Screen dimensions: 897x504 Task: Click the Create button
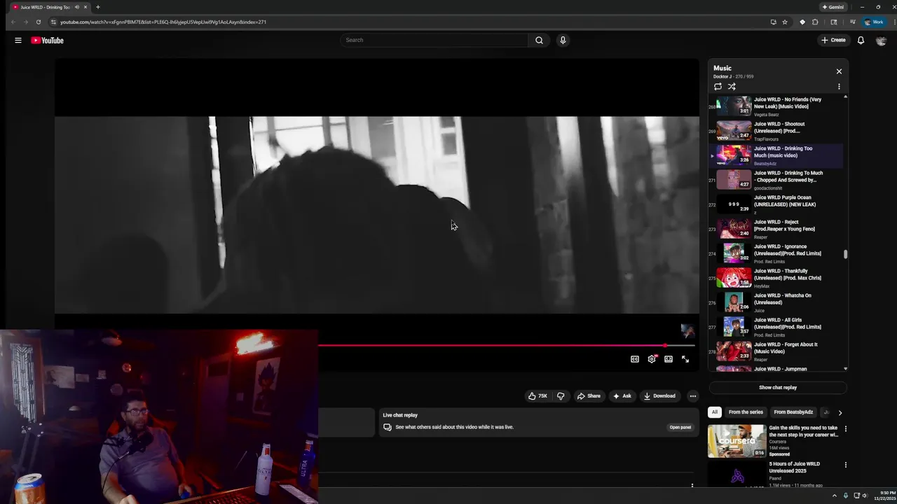(x=833, y=40)
